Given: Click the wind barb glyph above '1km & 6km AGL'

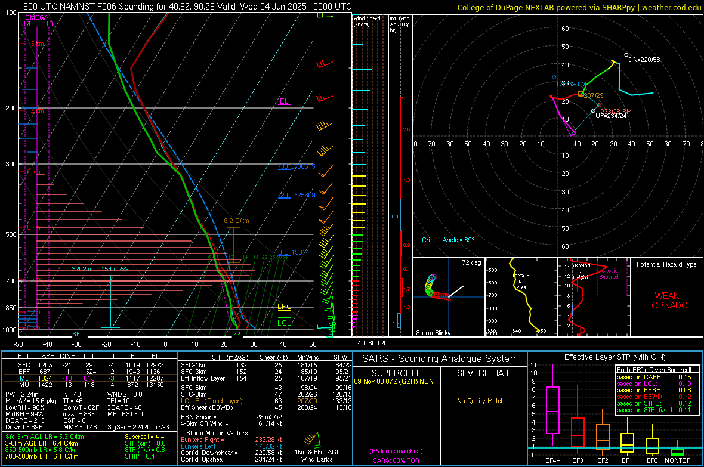Looking at the screenshot, I should [312, 439].
